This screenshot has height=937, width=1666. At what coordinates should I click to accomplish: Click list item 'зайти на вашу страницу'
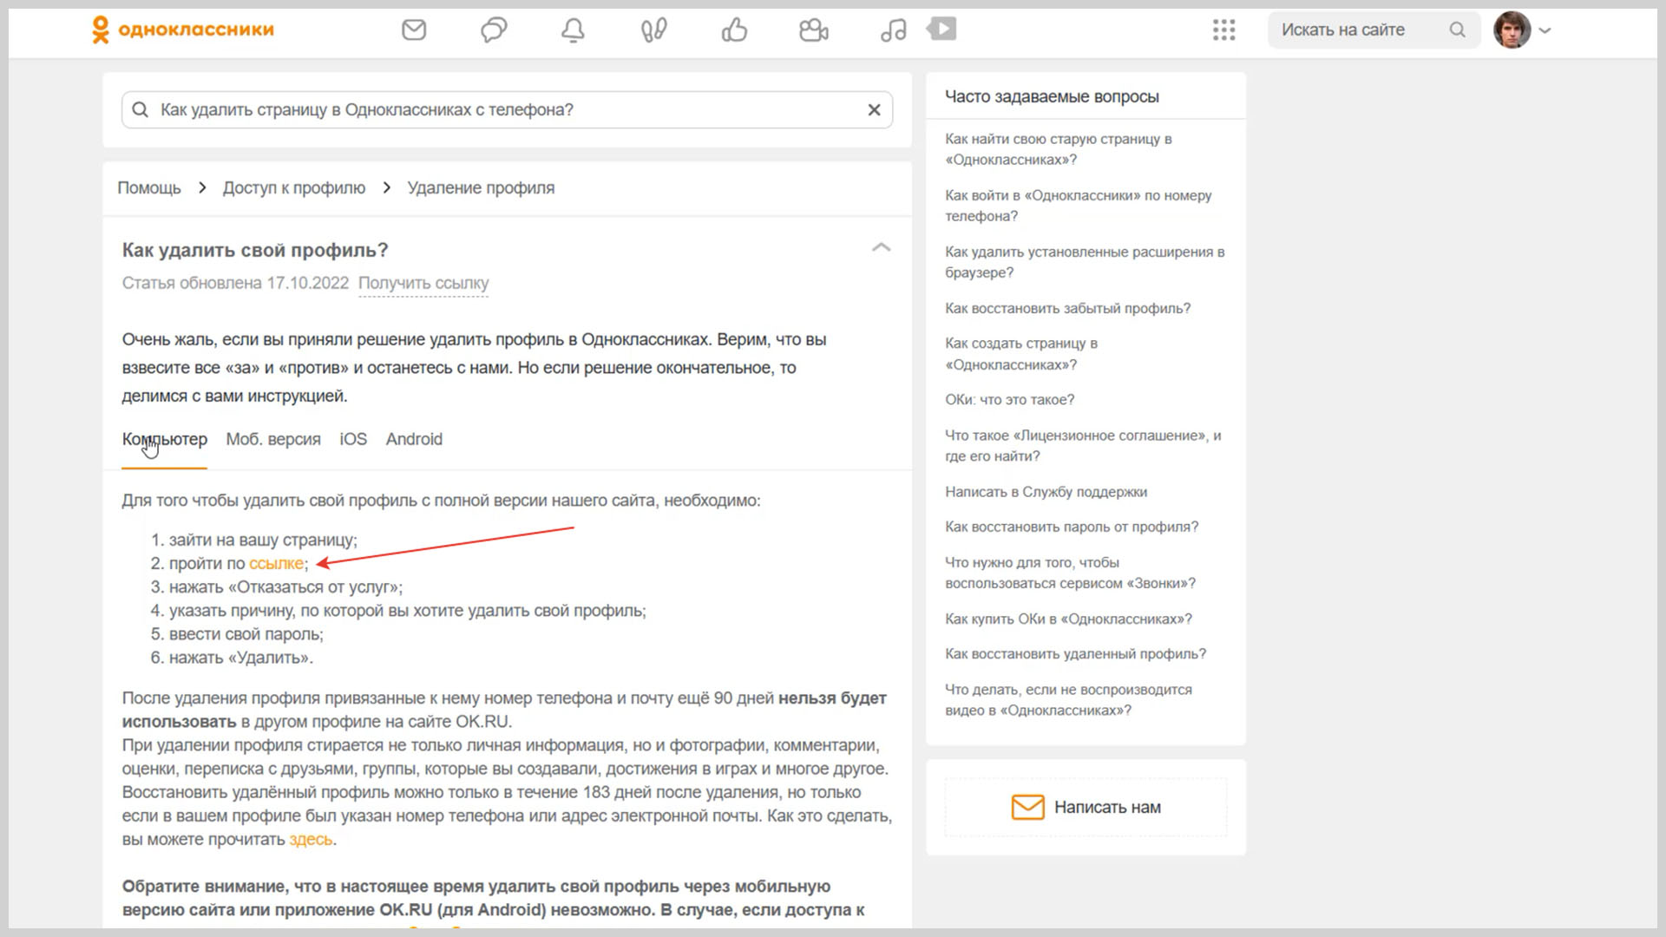click(x=263, y=541)
